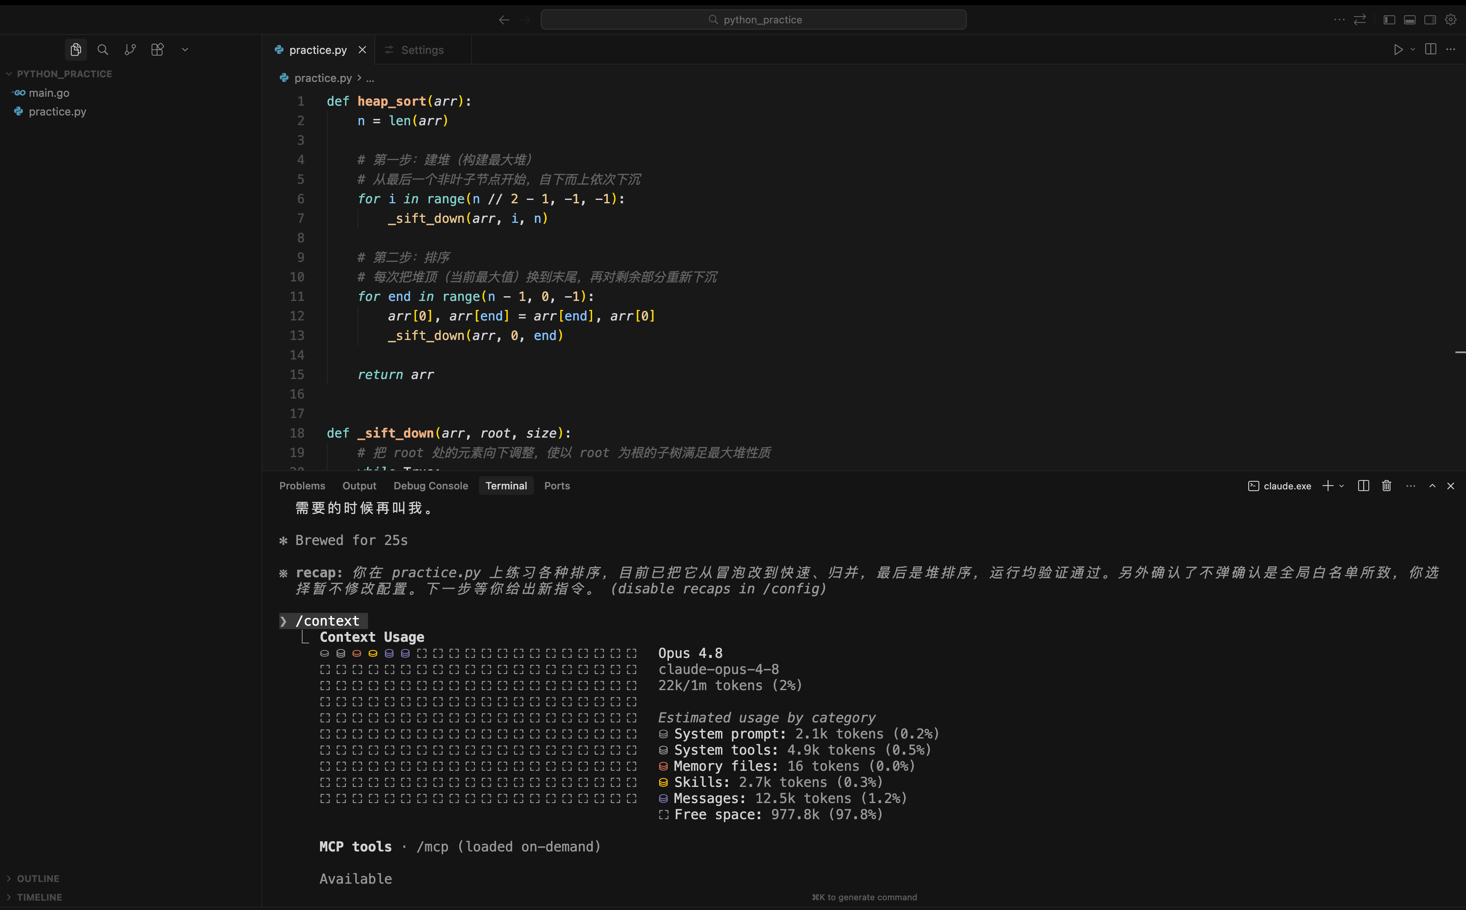The height and width of the screenshot is (910, 1466).
Task: Click the _sift_down function definition
Action: pos(396,433)
